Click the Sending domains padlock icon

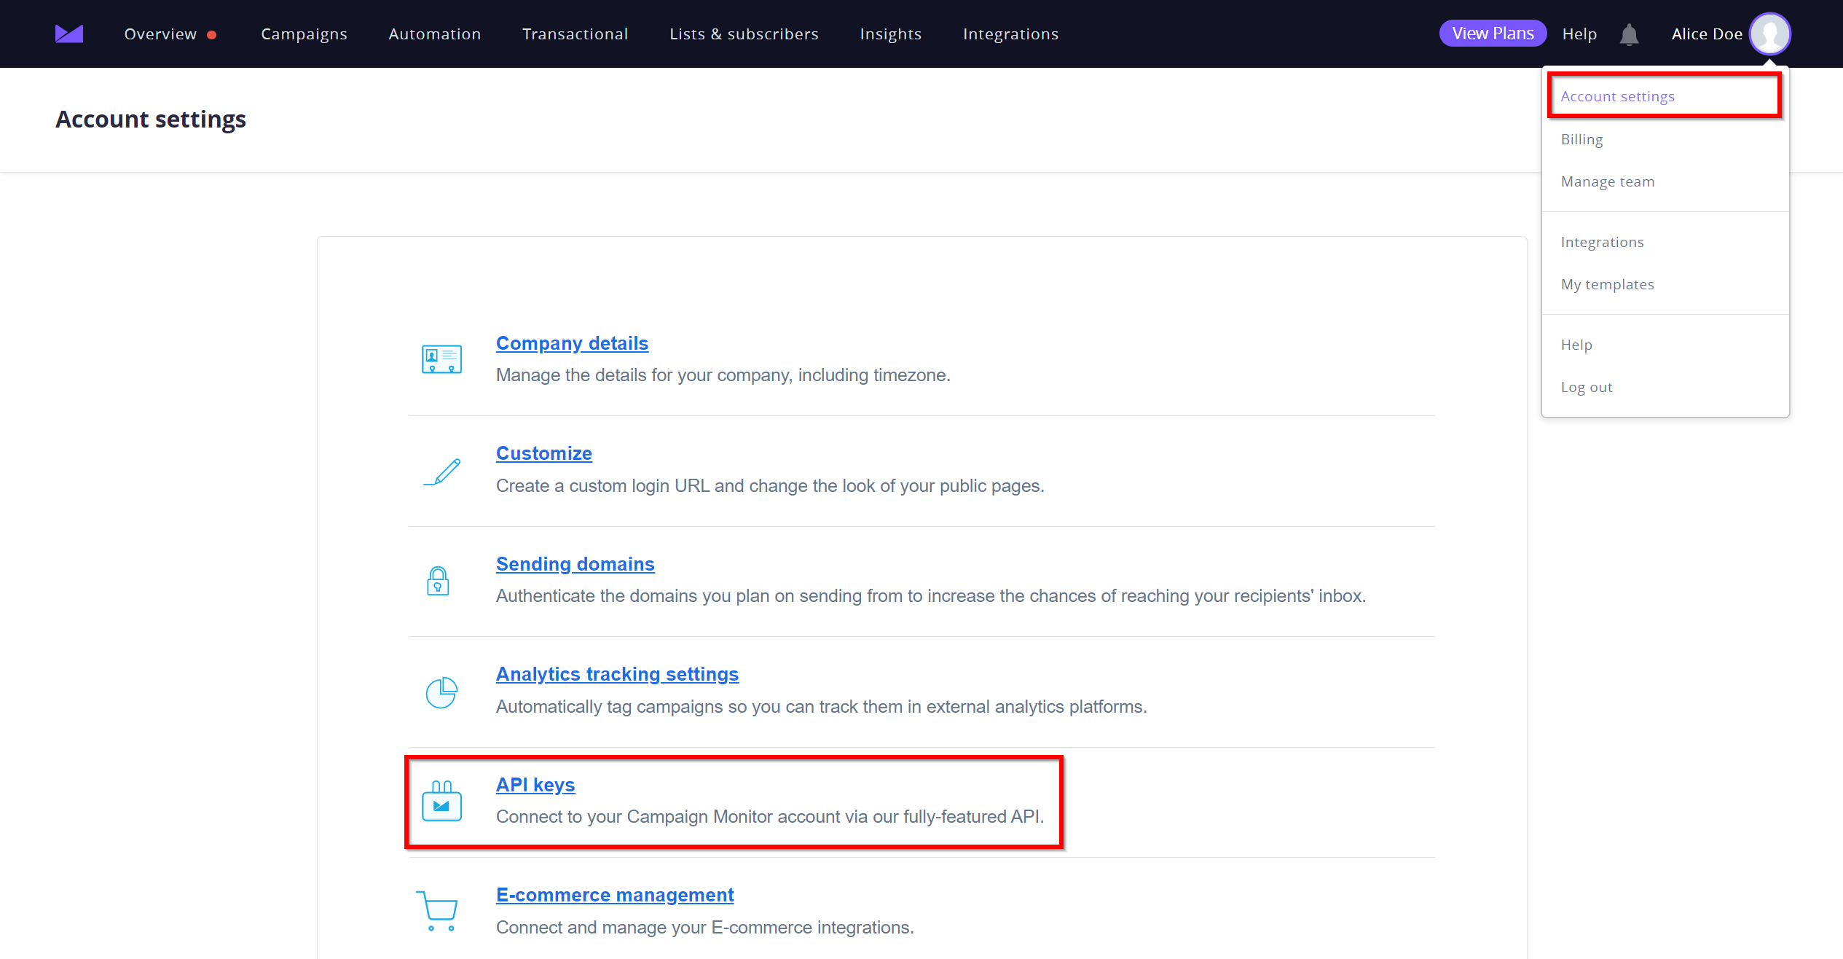(438, 581)
